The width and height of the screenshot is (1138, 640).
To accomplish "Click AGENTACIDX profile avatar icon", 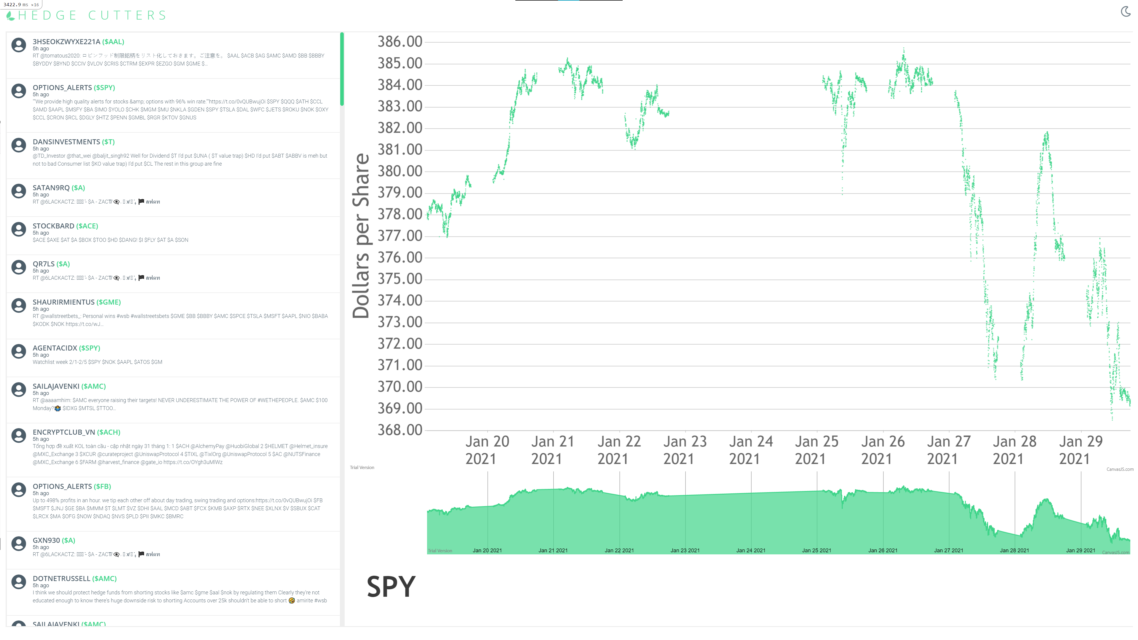I will 19,352.
